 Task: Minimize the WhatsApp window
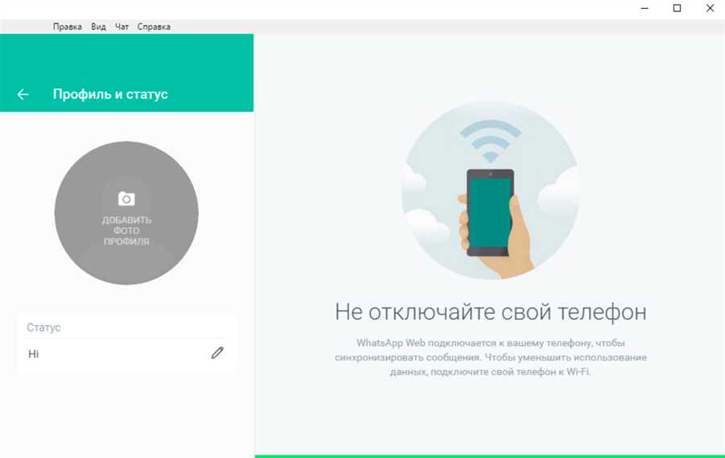click(x=645, y=8)
